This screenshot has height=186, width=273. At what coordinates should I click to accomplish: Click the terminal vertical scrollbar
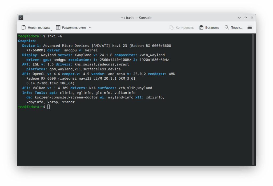(x=253, y=100)
